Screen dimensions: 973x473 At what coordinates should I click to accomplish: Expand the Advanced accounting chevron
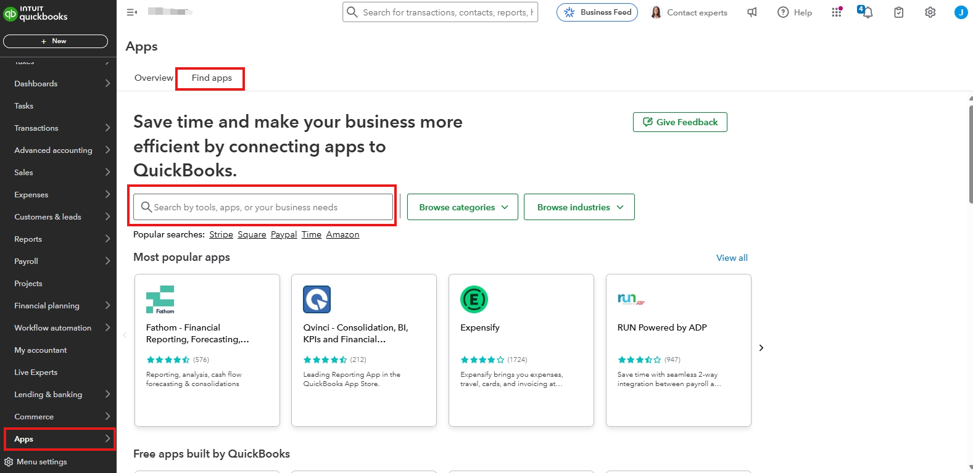point(107,150)
